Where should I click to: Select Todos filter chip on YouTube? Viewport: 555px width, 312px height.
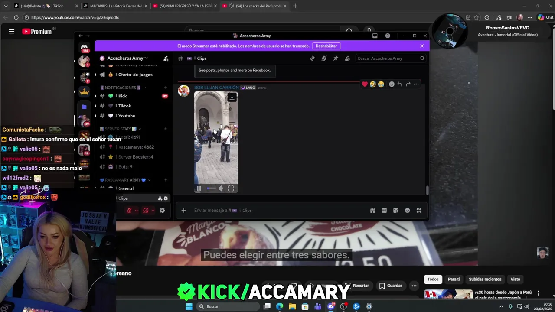point(433,279)
